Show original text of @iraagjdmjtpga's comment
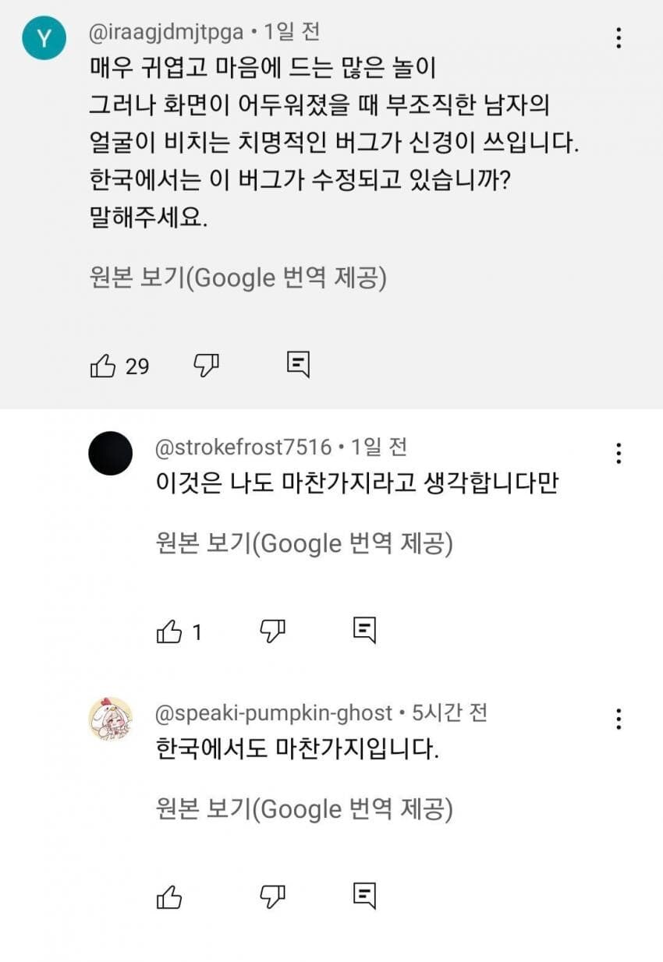This screenshot has height=962, width=663. (238, 278)
